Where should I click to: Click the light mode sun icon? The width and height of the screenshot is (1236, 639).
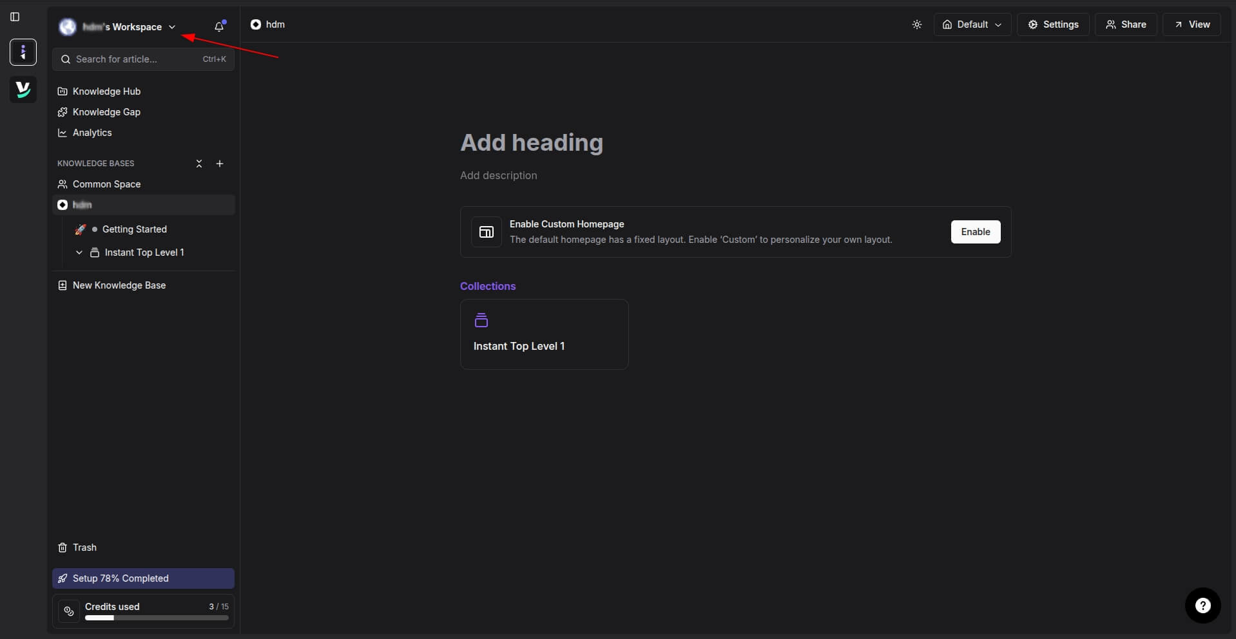coord(917,24)
